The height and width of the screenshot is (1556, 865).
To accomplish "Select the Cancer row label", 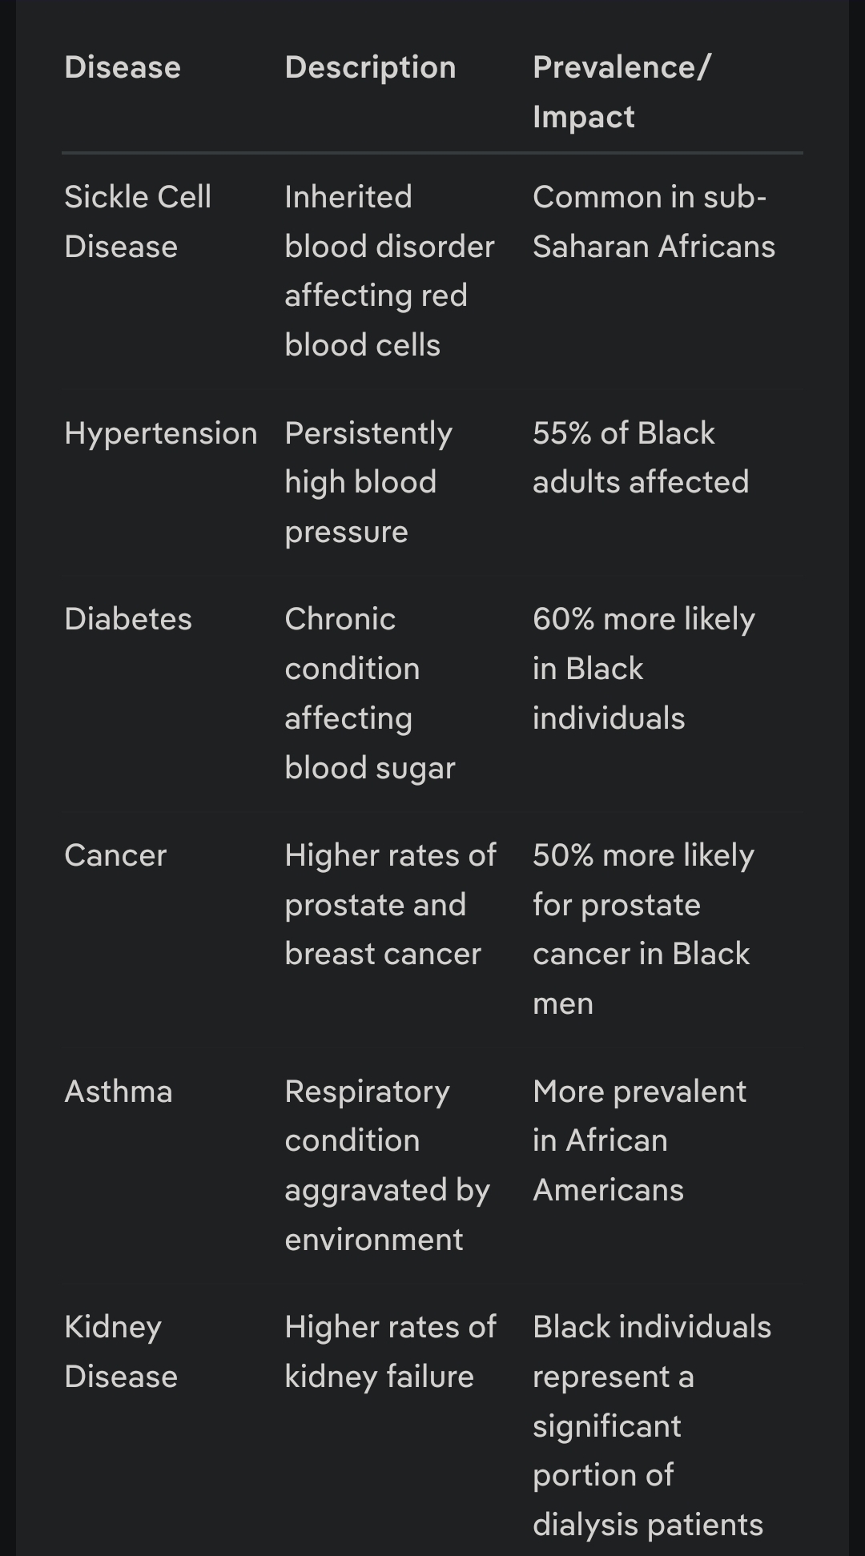I will [x=115, y=855].
